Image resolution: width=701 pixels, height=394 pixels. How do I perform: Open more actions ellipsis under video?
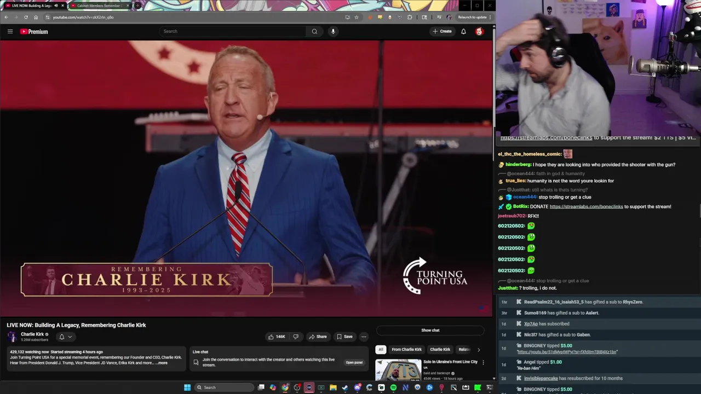tap(364, 337)
